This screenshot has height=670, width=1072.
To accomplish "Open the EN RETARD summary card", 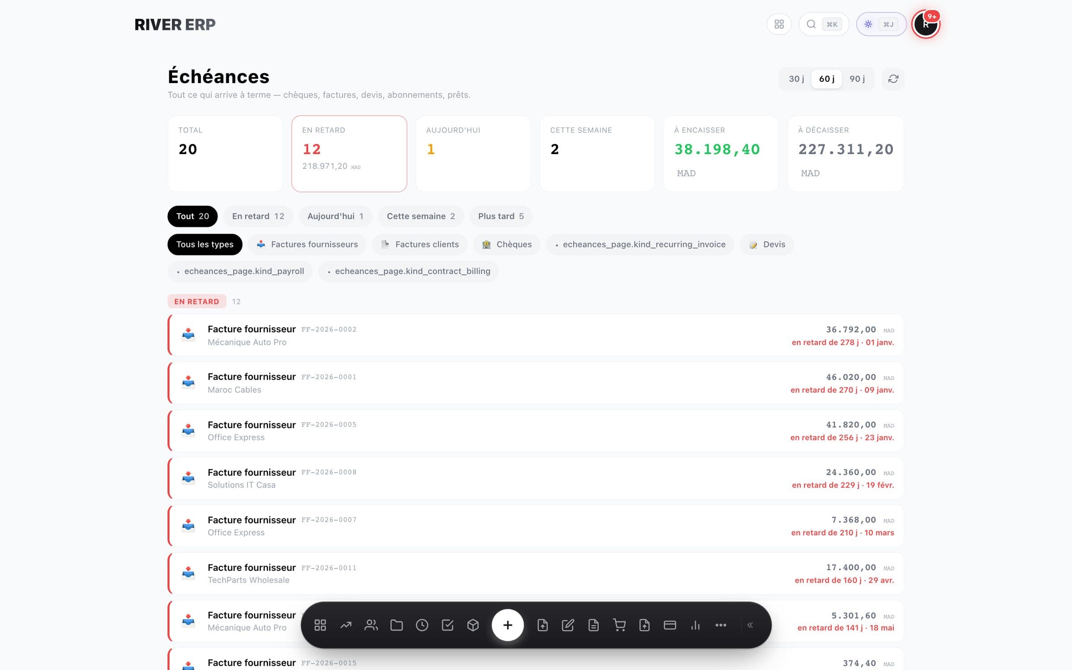I will (x=349, y=154).
